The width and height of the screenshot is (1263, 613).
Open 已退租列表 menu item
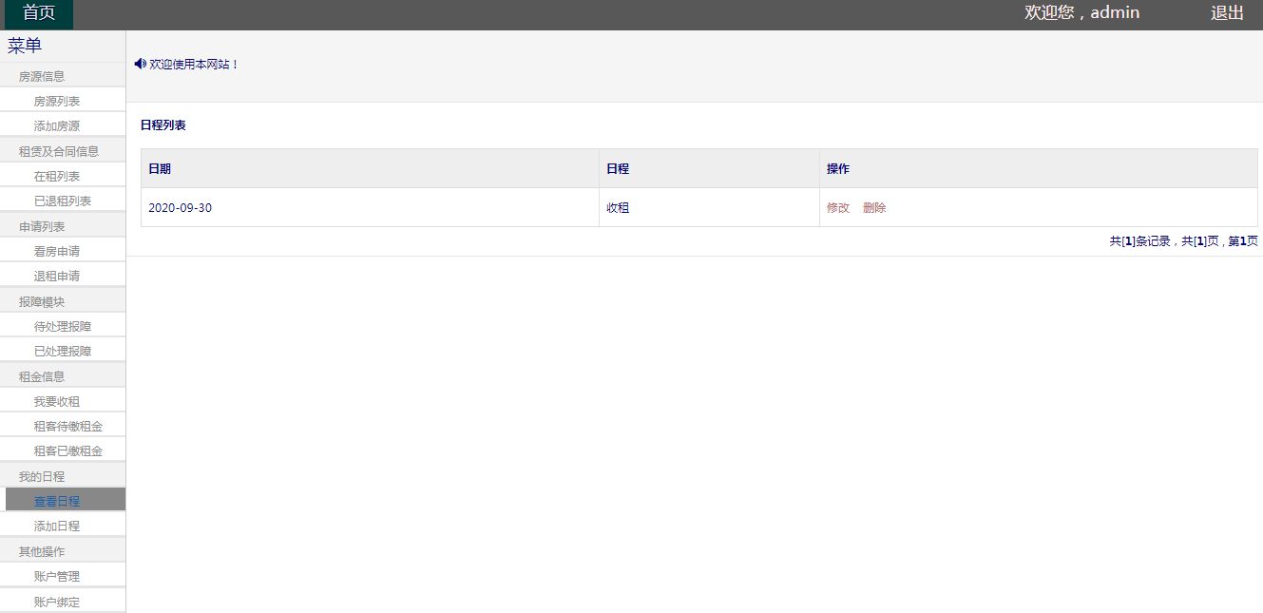click(63, 201)
